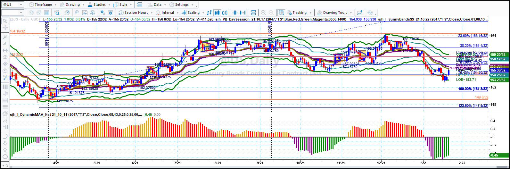
Task: Expand the Tracking dropdown arrow
Action: tap(310, 13)
